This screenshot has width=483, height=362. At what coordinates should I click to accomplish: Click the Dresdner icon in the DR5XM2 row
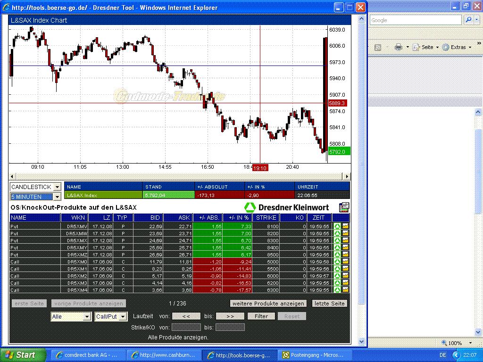[338, 276]
